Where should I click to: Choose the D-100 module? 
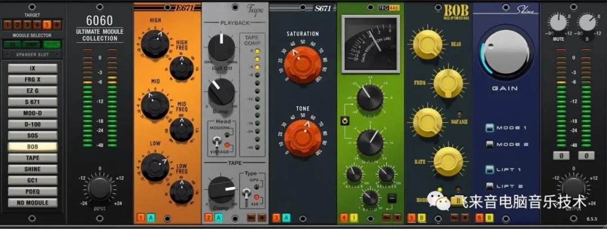tap(33, 125)
